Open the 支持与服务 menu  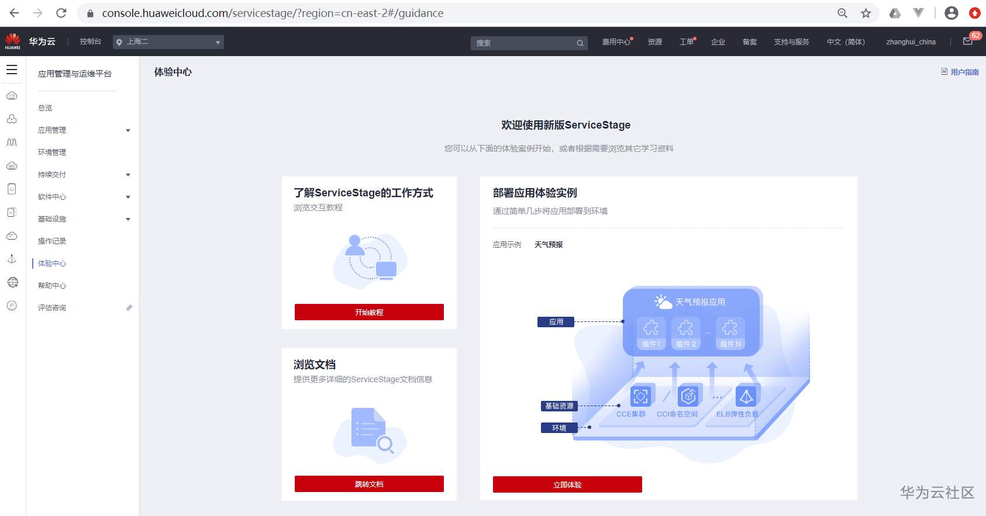pyautogui.click(x=791, y=42)
